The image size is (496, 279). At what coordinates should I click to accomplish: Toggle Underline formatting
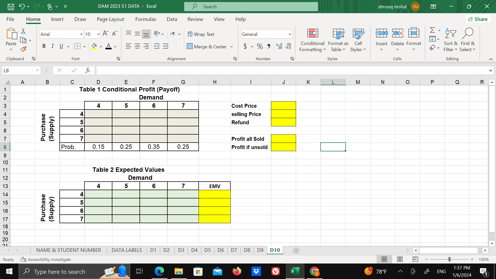pos(61,46)
